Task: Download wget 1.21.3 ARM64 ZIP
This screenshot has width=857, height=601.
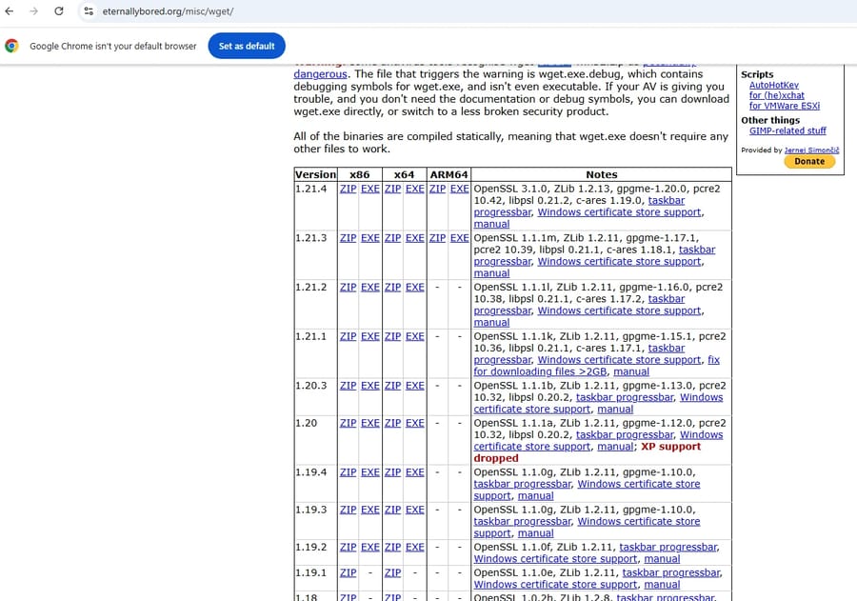Action: pos(437,238)
